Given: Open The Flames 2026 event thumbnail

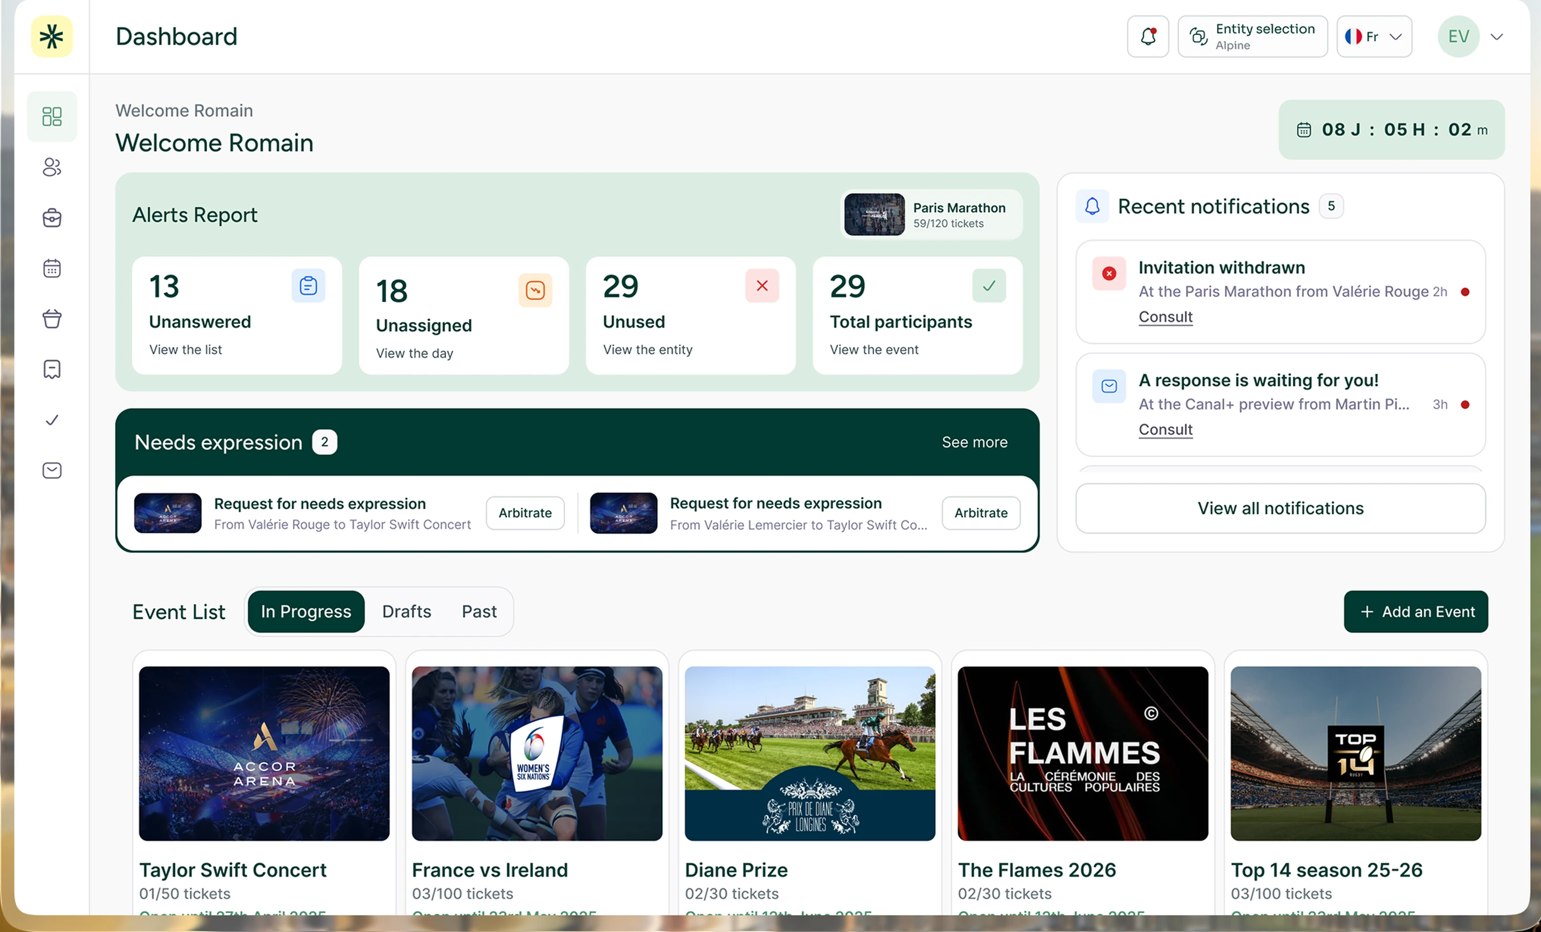Looking at the screenshot, I should tap(1082, 753).
